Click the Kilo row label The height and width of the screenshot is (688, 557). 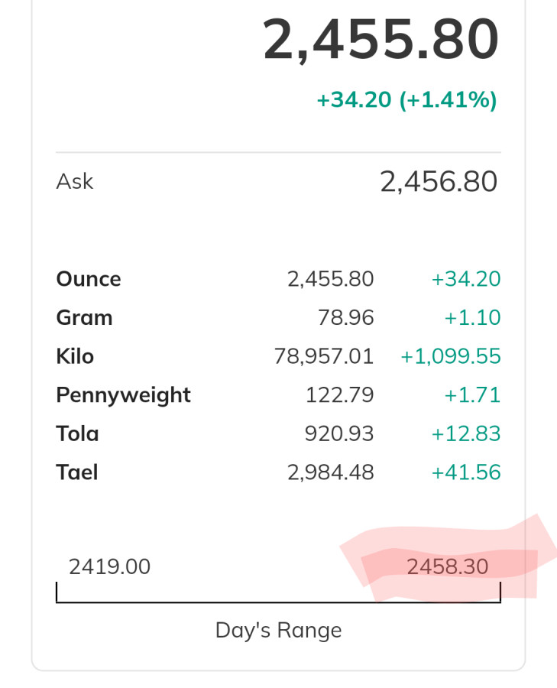(75, 356)
